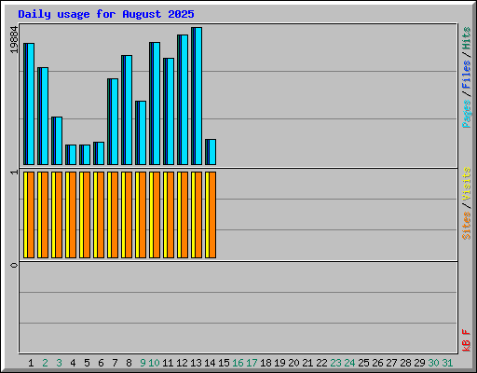Viewport: 477px width, 373px height.
Task: Click day label 1 on x-axis
Action: pyautogui.click(x=31, y=363)
